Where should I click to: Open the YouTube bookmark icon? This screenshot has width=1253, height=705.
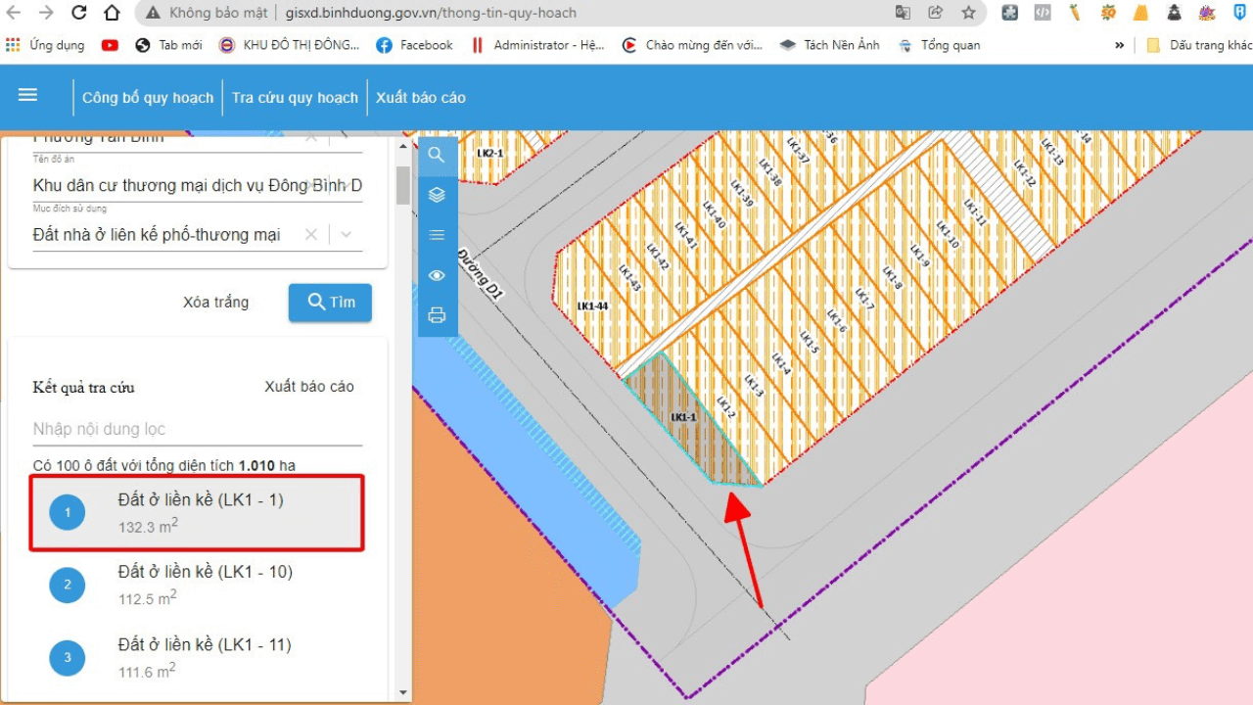coord(110,45)
